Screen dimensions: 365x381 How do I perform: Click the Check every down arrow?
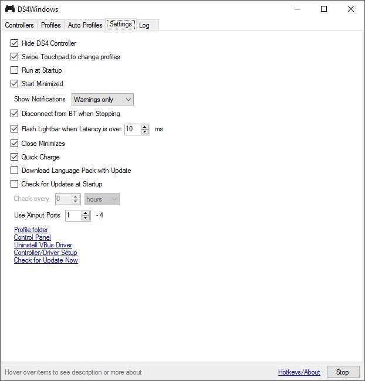click(x=76, y=202)
